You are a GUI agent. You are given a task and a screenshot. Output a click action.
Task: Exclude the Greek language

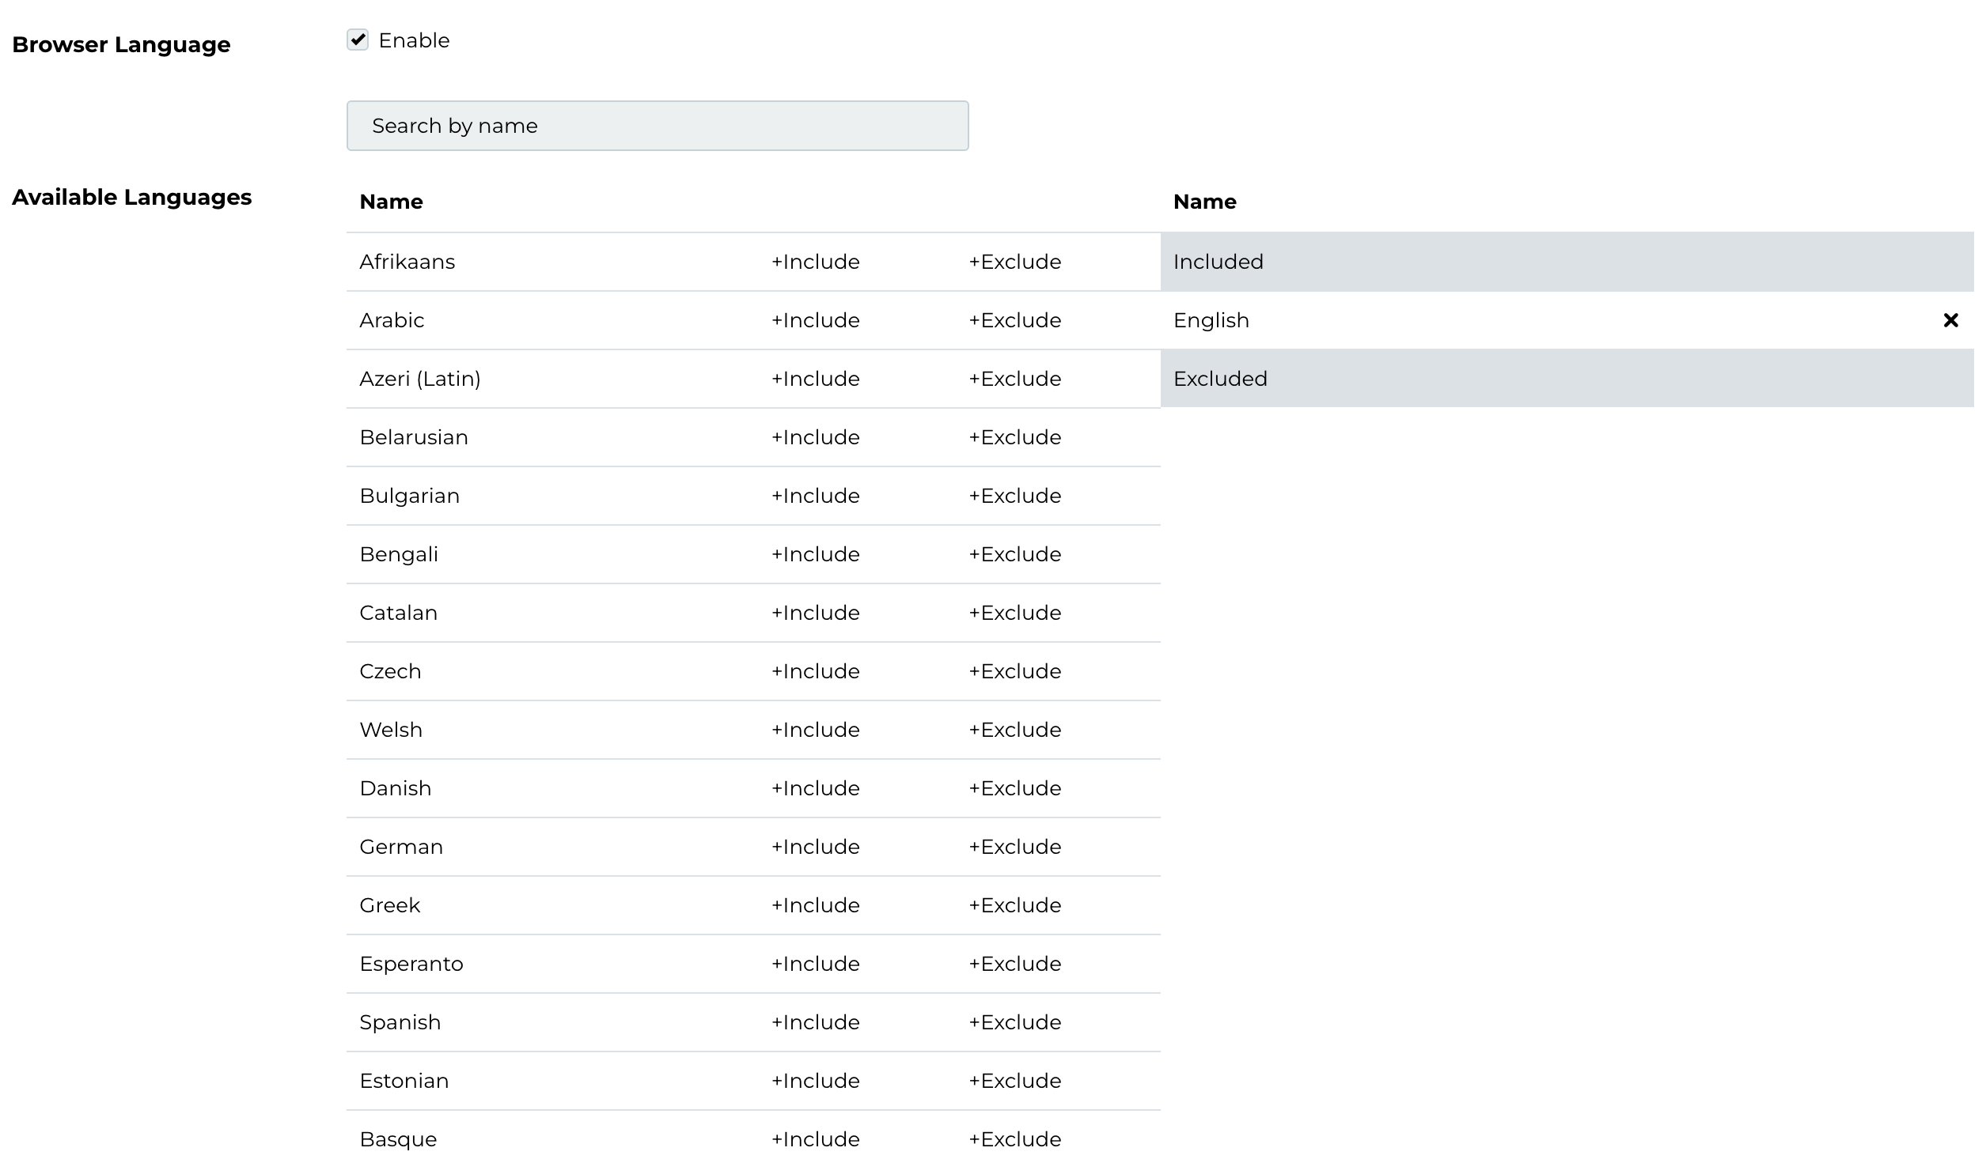tap(1014, 905)
